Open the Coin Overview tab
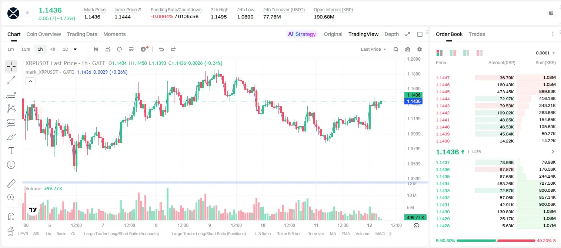 44,34
